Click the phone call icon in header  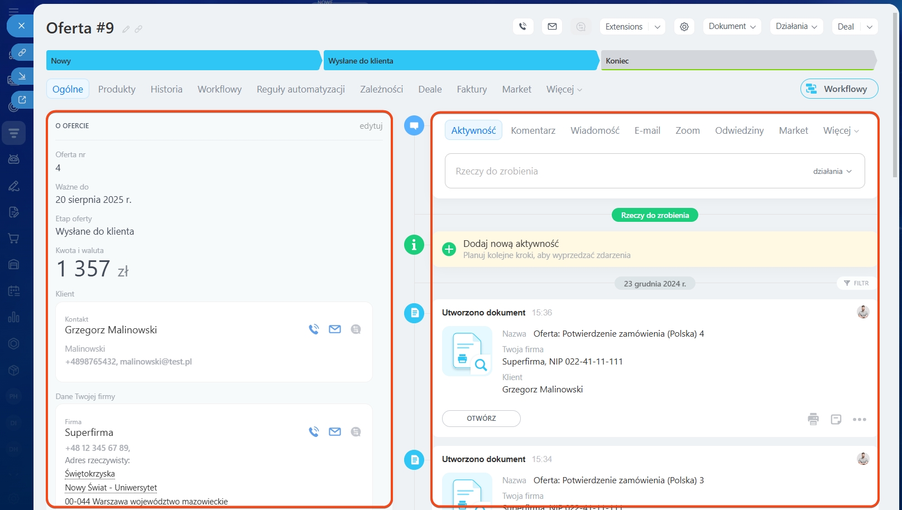tap(522, 26)
